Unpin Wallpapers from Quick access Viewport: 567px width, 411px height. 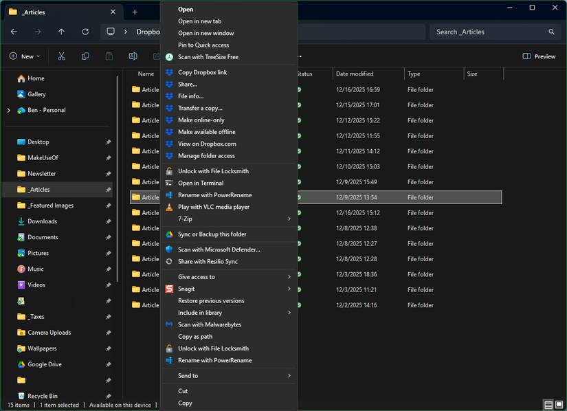click(108, 348)
